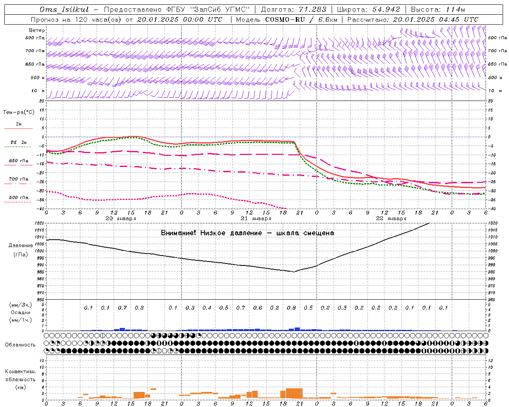The height and width of the screenshot is (407, 509).
Task: Click the Тем-ра(°C) temperature axis title
Action: pyautogui.click(x=19, y=112)
